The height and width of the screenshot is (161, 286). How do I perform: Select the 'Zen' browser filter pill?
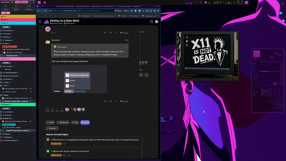pos(17,6)
